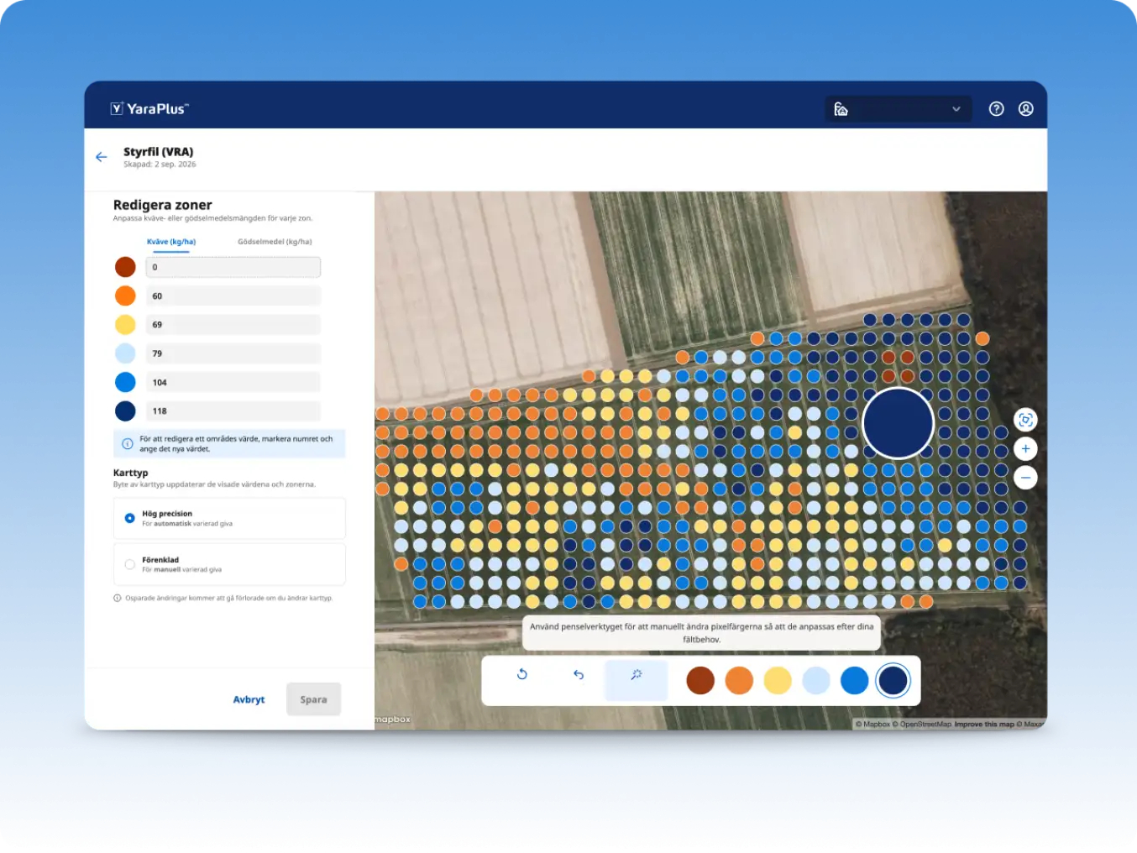This screenshot has width=1137, height=853.
Task: Select the Förenklad map type
Action: point(229,564)
